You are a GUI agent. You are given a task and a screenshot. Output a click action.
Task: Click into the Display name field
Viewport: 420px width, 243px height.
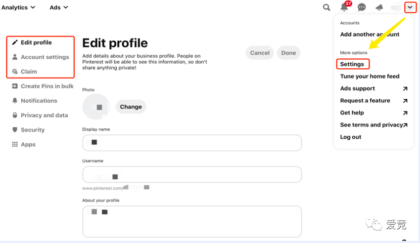[x=192, y=143]
